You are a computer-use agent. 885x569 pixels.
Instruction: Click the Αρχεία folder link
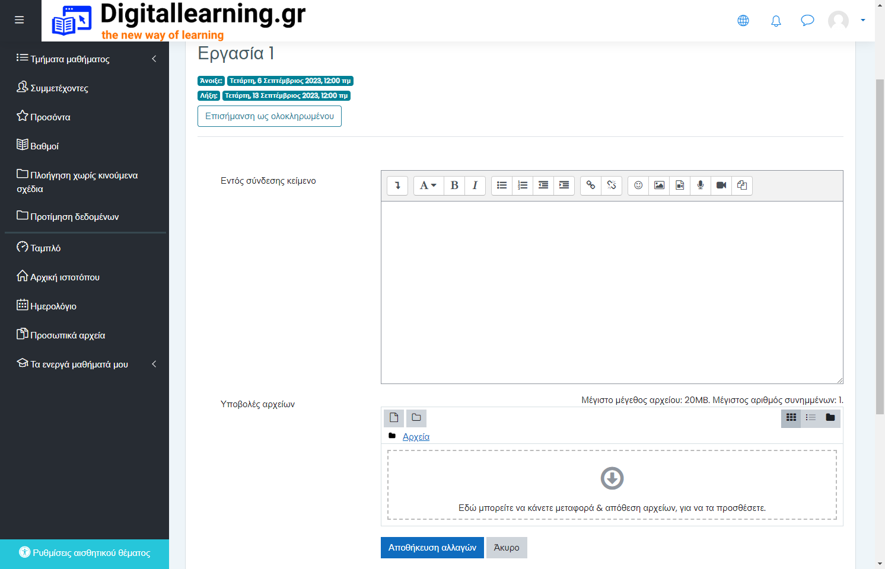click(416, 437)
